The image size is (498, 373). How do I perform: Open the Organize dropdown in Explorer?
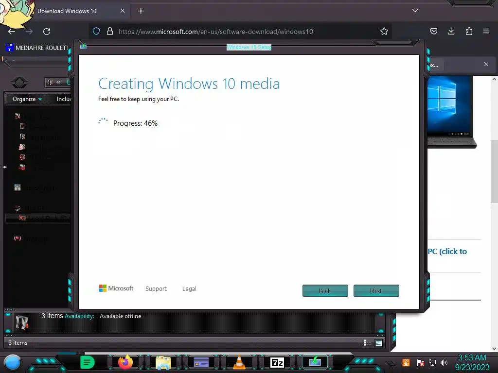click(x=27, y=99)
